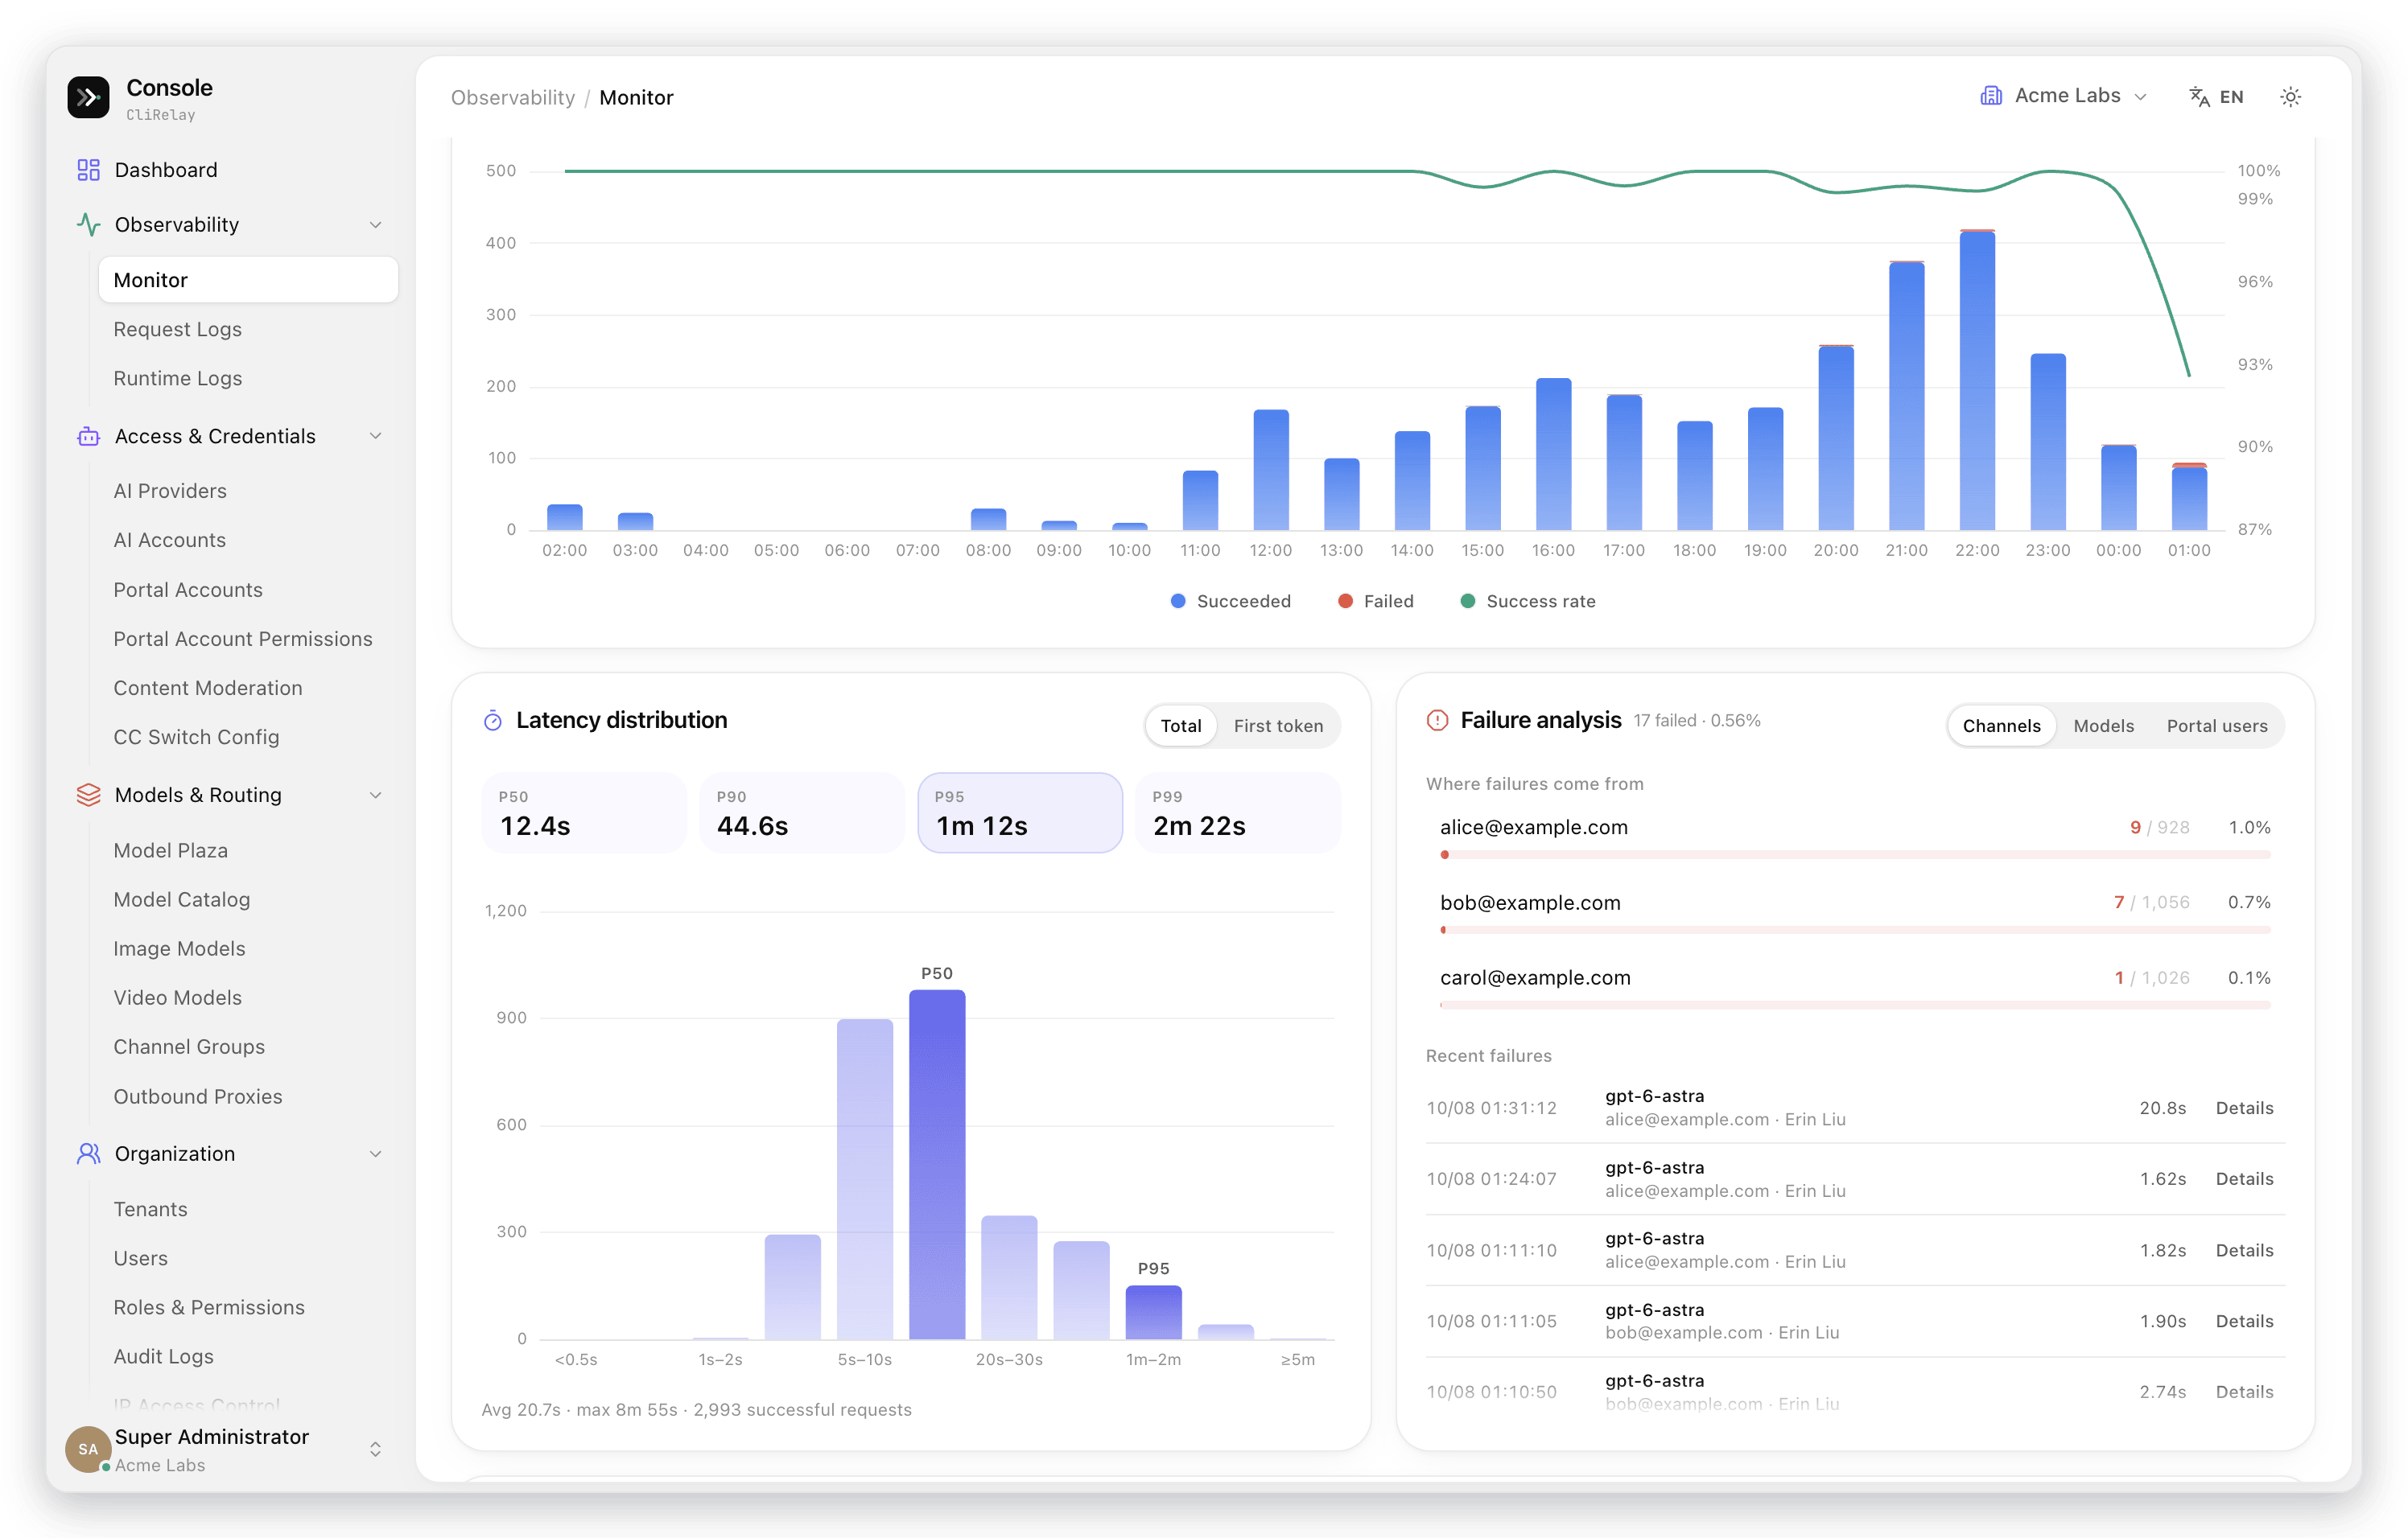Collapse the Observability section chevron
The width and height of the screenshot is (2408, 1538).
coord(376,225)
